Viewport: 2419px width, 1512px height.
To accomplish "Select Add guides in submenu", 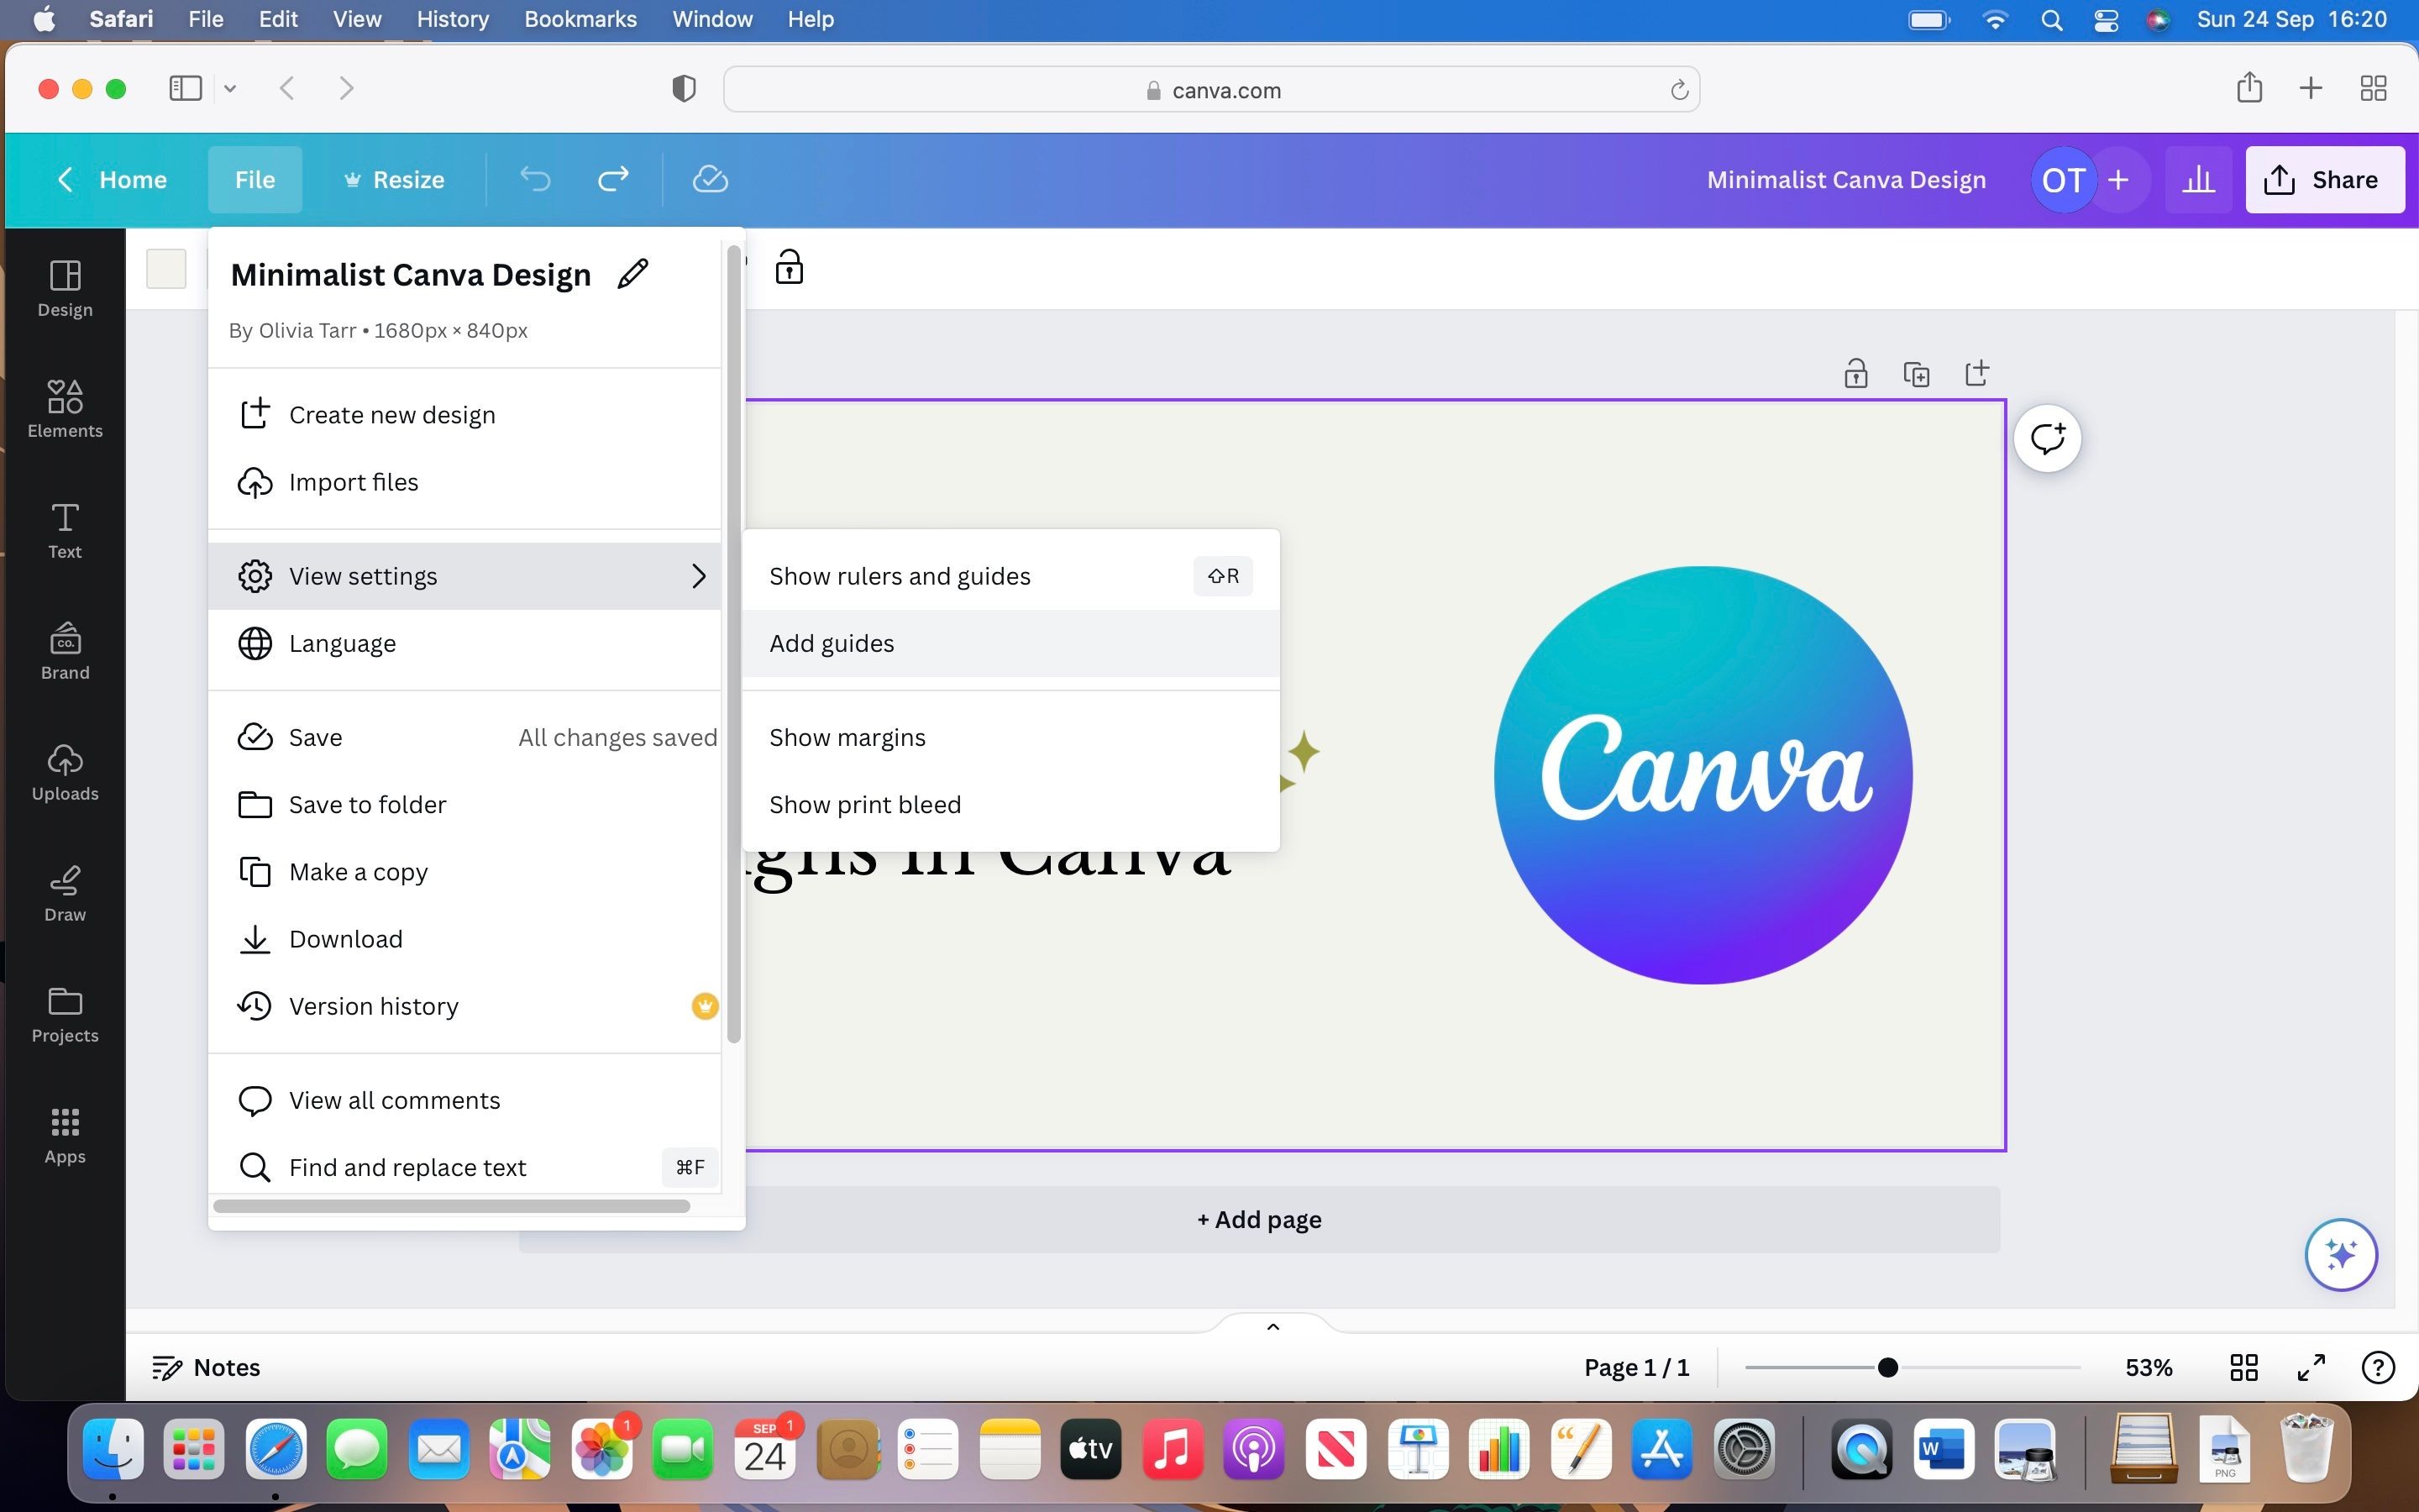I will pos(1010,643).
